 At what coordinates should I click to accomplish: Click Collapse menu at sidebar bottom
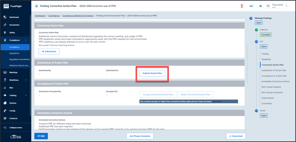[15, 128]
